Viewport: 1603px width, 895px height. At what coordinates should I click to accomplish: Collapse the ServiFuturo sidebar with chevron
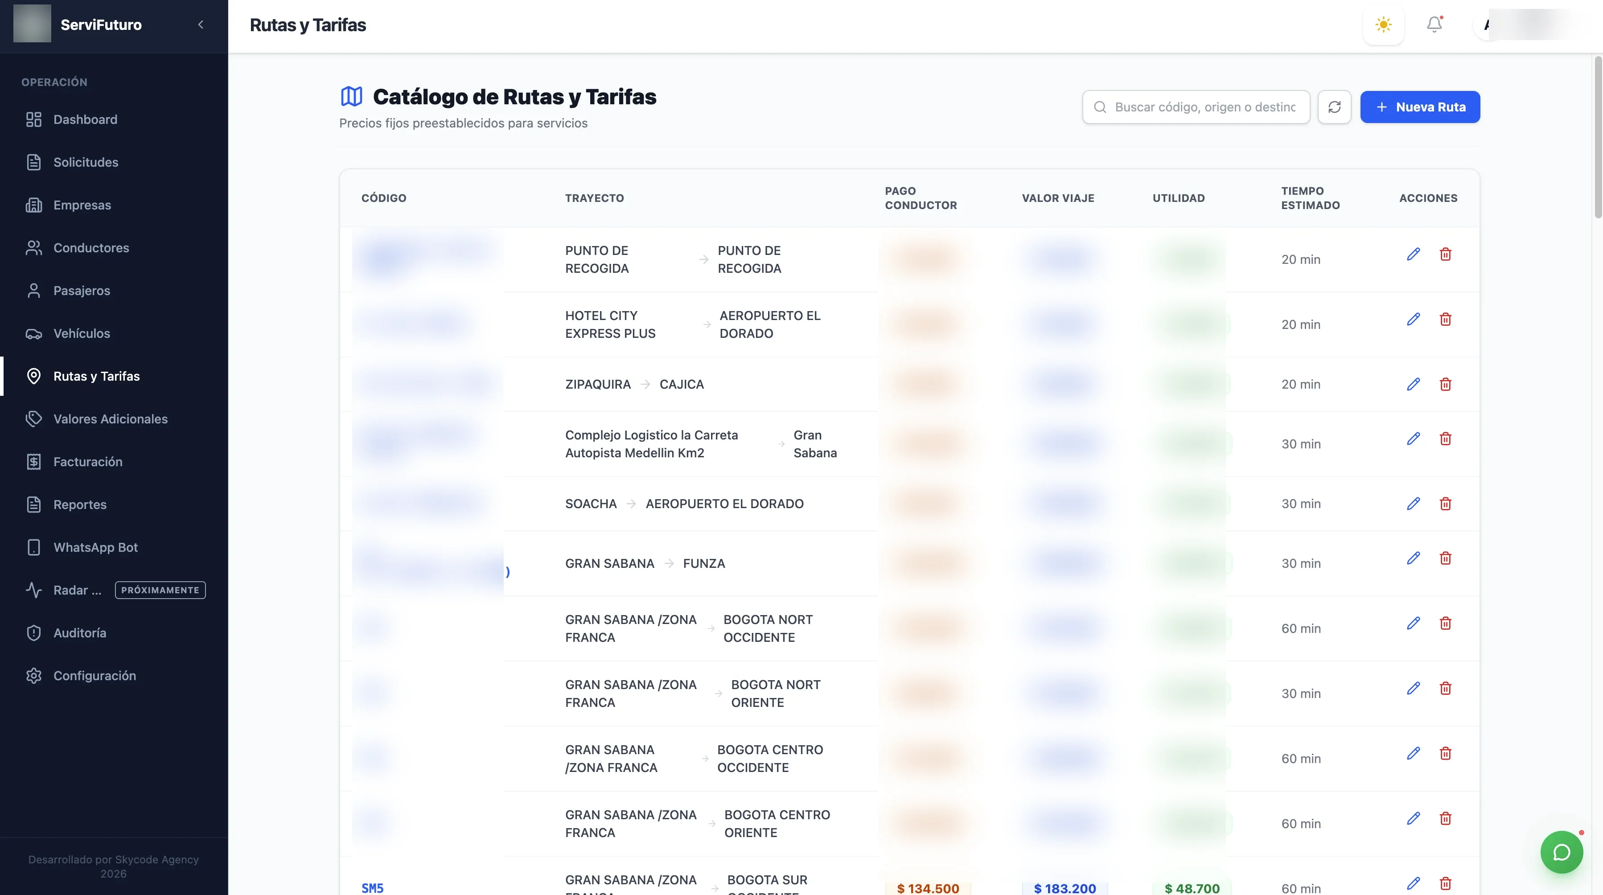tap(201, 25)
